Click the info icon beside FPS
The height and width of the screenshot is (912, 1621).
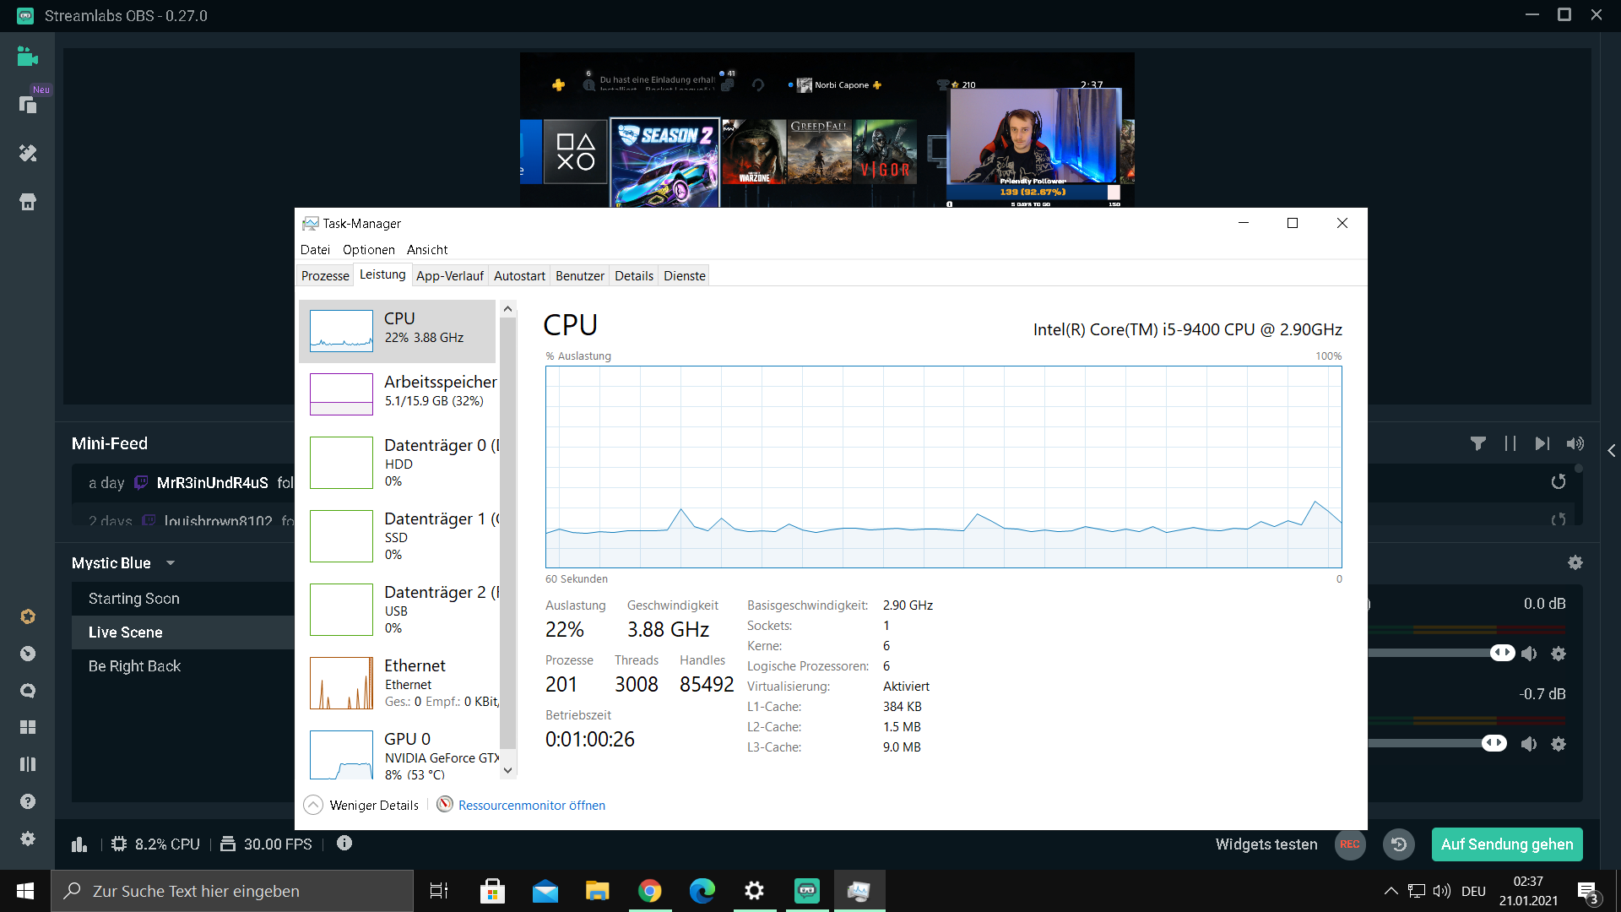click(344, 843)
